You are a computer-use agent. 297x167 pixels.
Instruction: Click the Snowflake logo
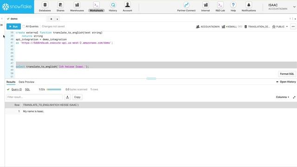coord(17,7)
